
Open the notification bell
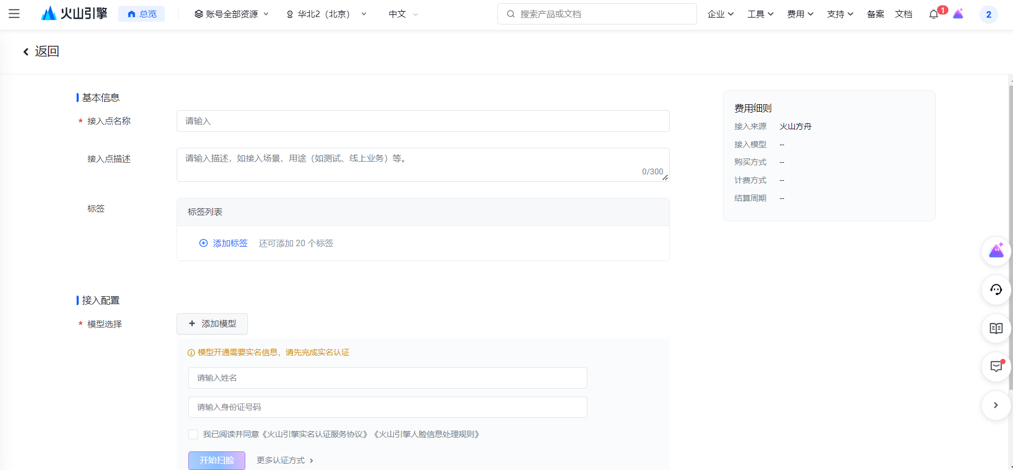click(x=934, y=14)
